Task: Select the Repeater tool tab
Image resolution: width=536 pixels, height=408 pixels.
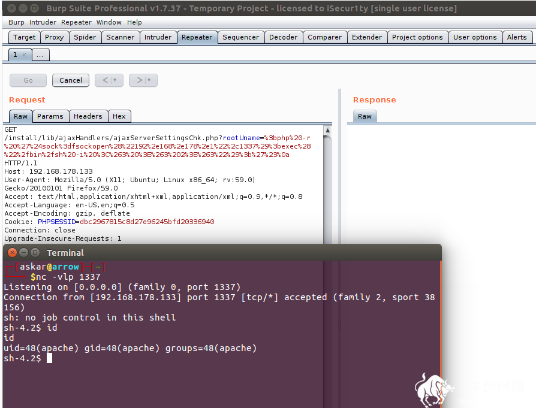Action: pos(197,37)
